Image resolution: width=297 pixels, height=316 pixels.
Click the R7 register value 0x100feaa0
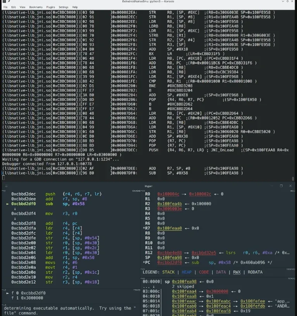[x=169, y=228]
